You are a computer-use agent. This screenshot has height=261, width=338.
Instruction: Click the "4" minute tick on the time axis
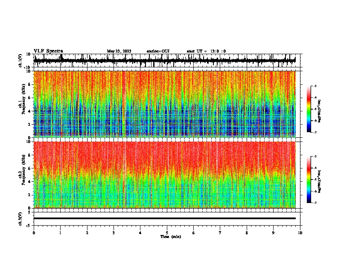tap(140, 233)
